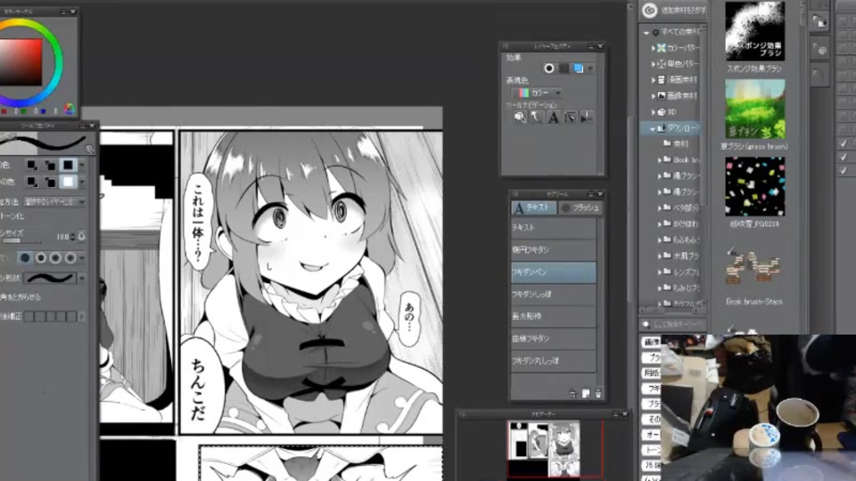Select the Object tool cube navigation icon
Image resolution: width=856 pixels, height=481 pixels.
pos(520,117)
